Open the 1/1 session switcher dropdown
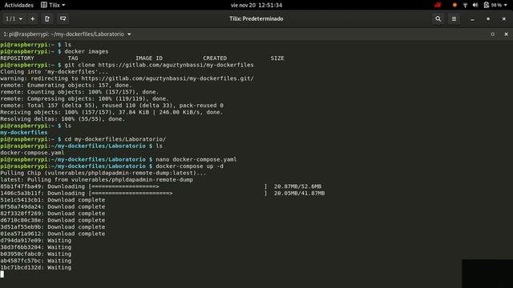513x288 pixels. click(14, 19)
